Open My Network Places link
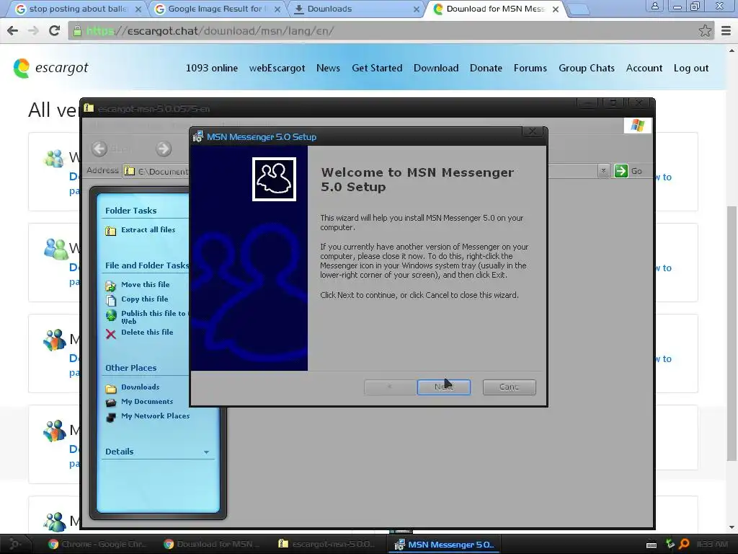The image size is (738, 554). pos(156,416)
